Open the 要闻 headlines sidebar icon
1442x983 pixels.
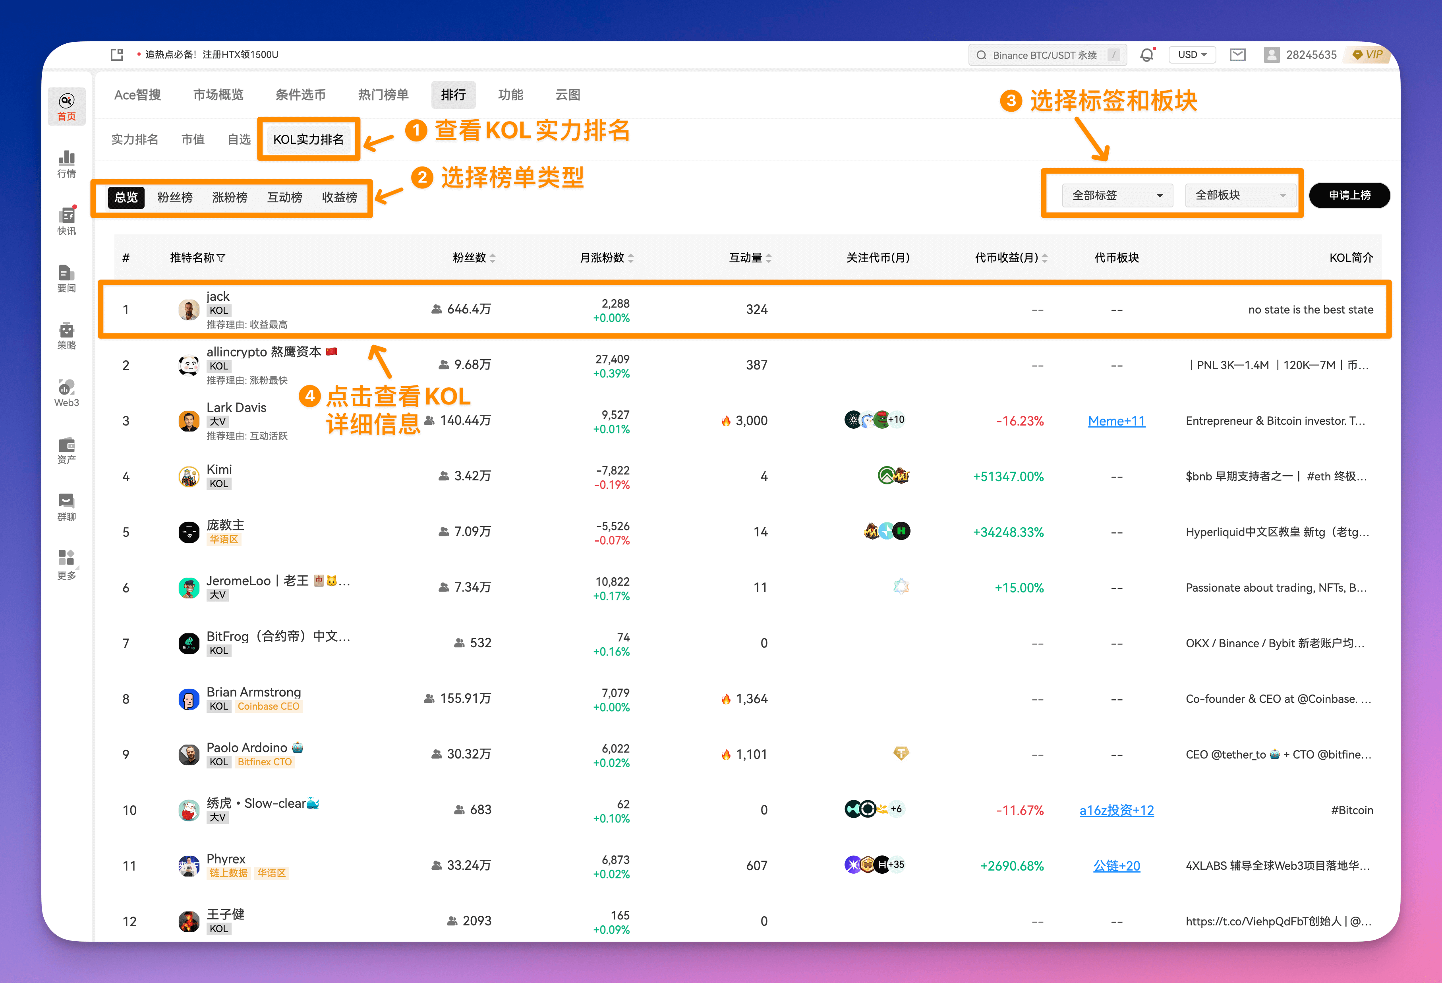(66, 279)
